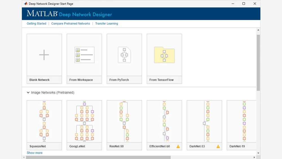Click the MATLAB logo in title bar
Viewport: 282px width, 159px height.
click(26, 4)
